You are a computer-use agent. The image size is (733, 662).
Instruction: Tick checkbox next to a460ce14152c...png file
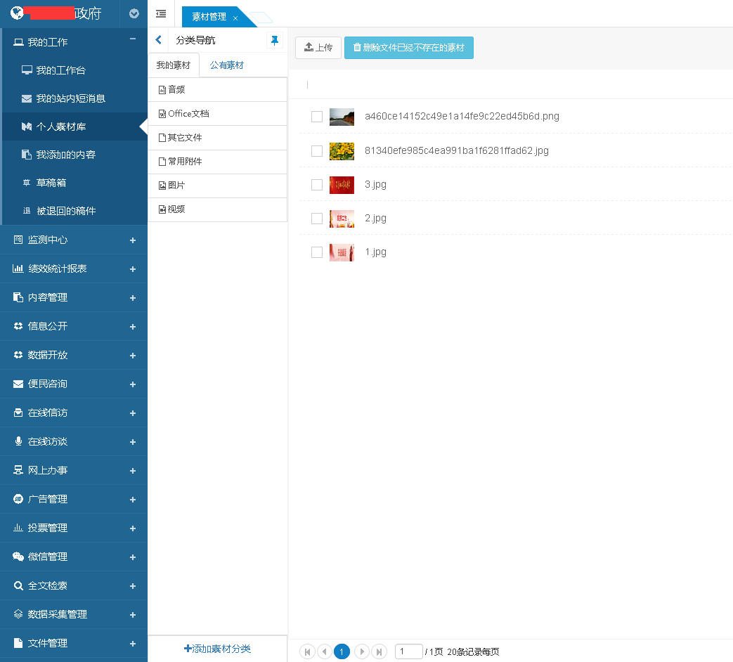coord(317,117)
